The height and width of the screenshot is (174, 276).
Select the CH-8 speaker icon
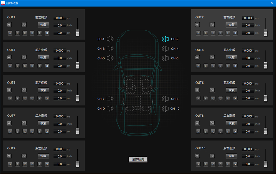[166, 99]
